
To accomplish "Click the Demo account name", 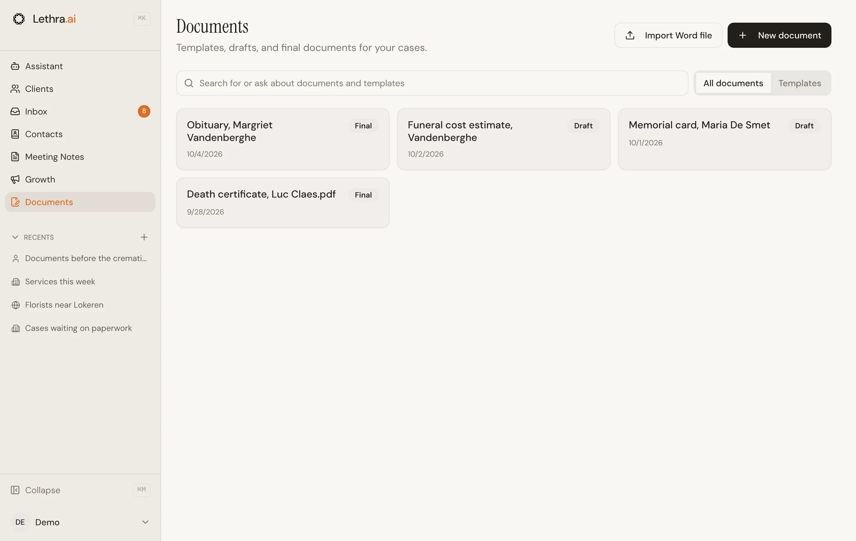I will (x=47, y=522).
